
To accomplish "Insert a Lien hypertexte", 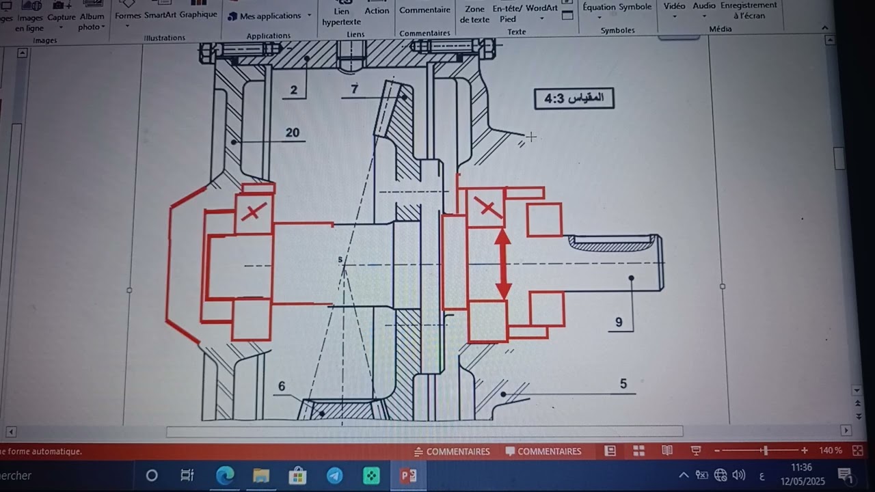I will pos(341,14).
